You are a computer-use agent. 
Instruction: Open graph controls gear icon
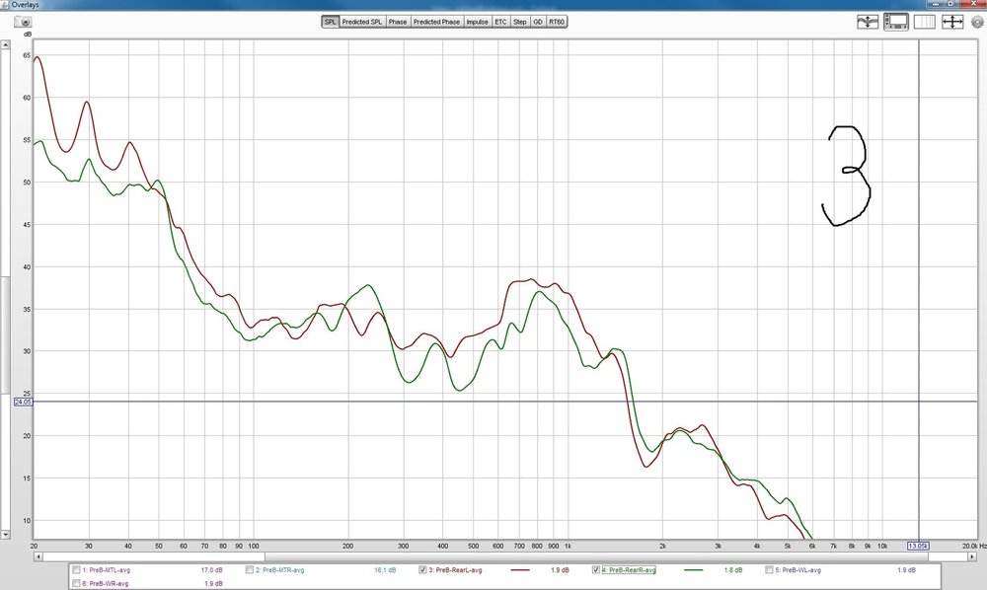[977, 22]
